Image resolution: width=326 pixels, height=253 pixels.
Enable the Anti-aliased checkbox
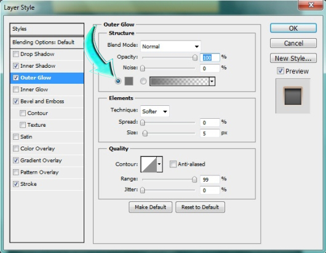(173, 164)
